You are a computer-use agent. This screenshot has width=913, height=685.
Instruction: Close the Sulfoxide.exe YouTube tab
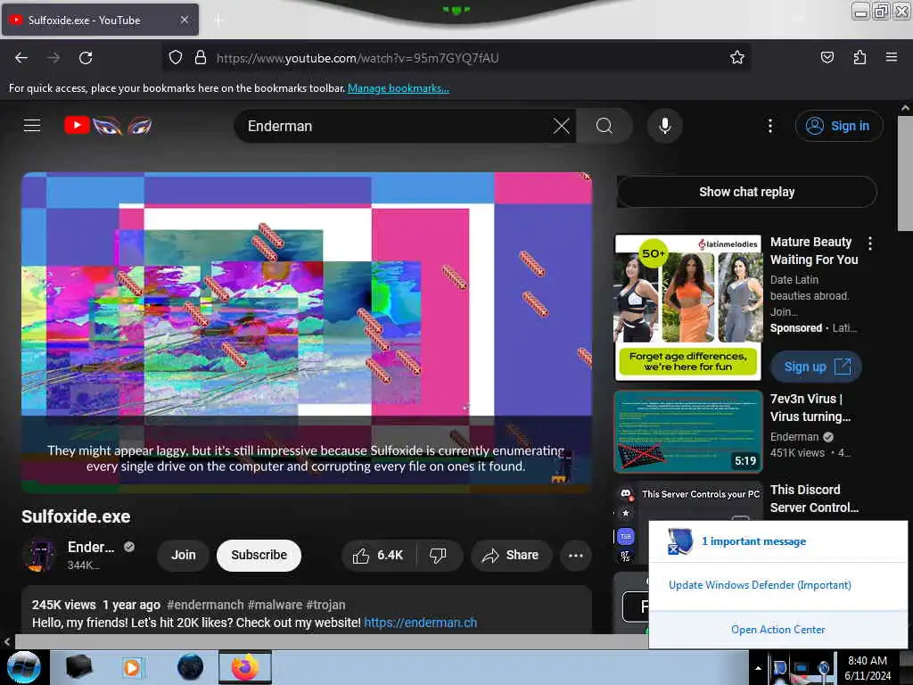click(x=184, y=20)
